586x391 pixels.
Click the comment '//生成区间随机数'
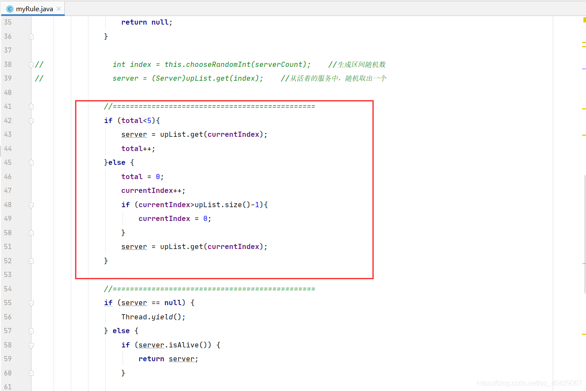[357, 65]
